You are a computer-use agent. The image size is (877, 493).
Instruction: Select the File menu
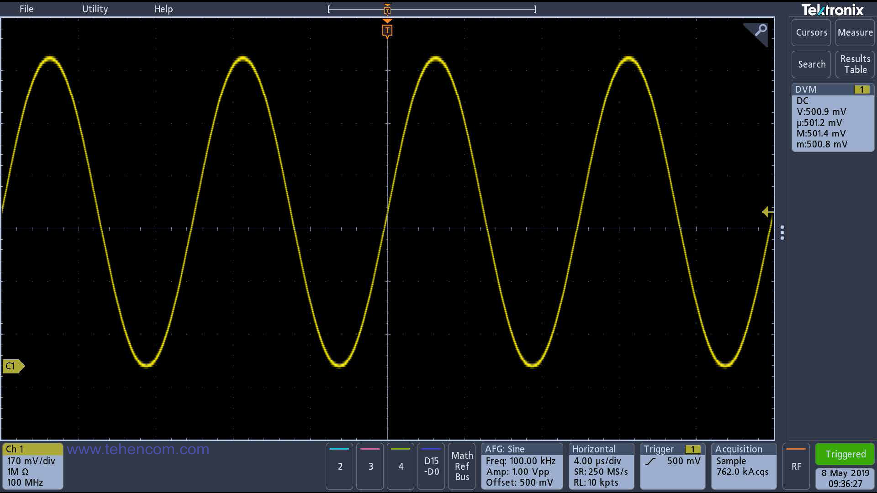point(27,8)
